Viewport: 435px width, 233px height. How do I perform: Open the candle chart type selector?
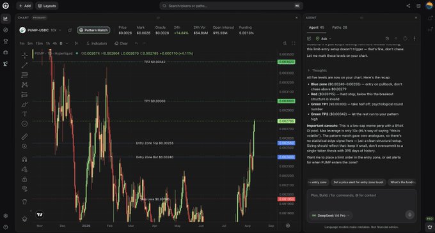pos(76,43)
